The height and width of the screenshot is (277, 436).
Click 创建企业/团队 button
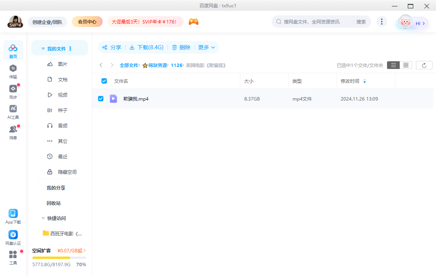[47, 22]
